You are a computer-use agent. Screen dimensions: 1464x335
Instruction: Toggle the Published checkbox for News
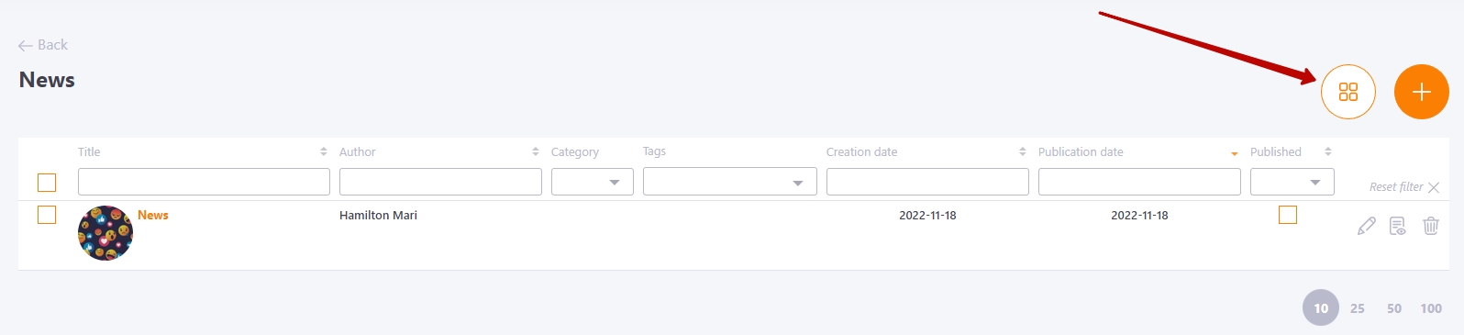coord(1288,215)
